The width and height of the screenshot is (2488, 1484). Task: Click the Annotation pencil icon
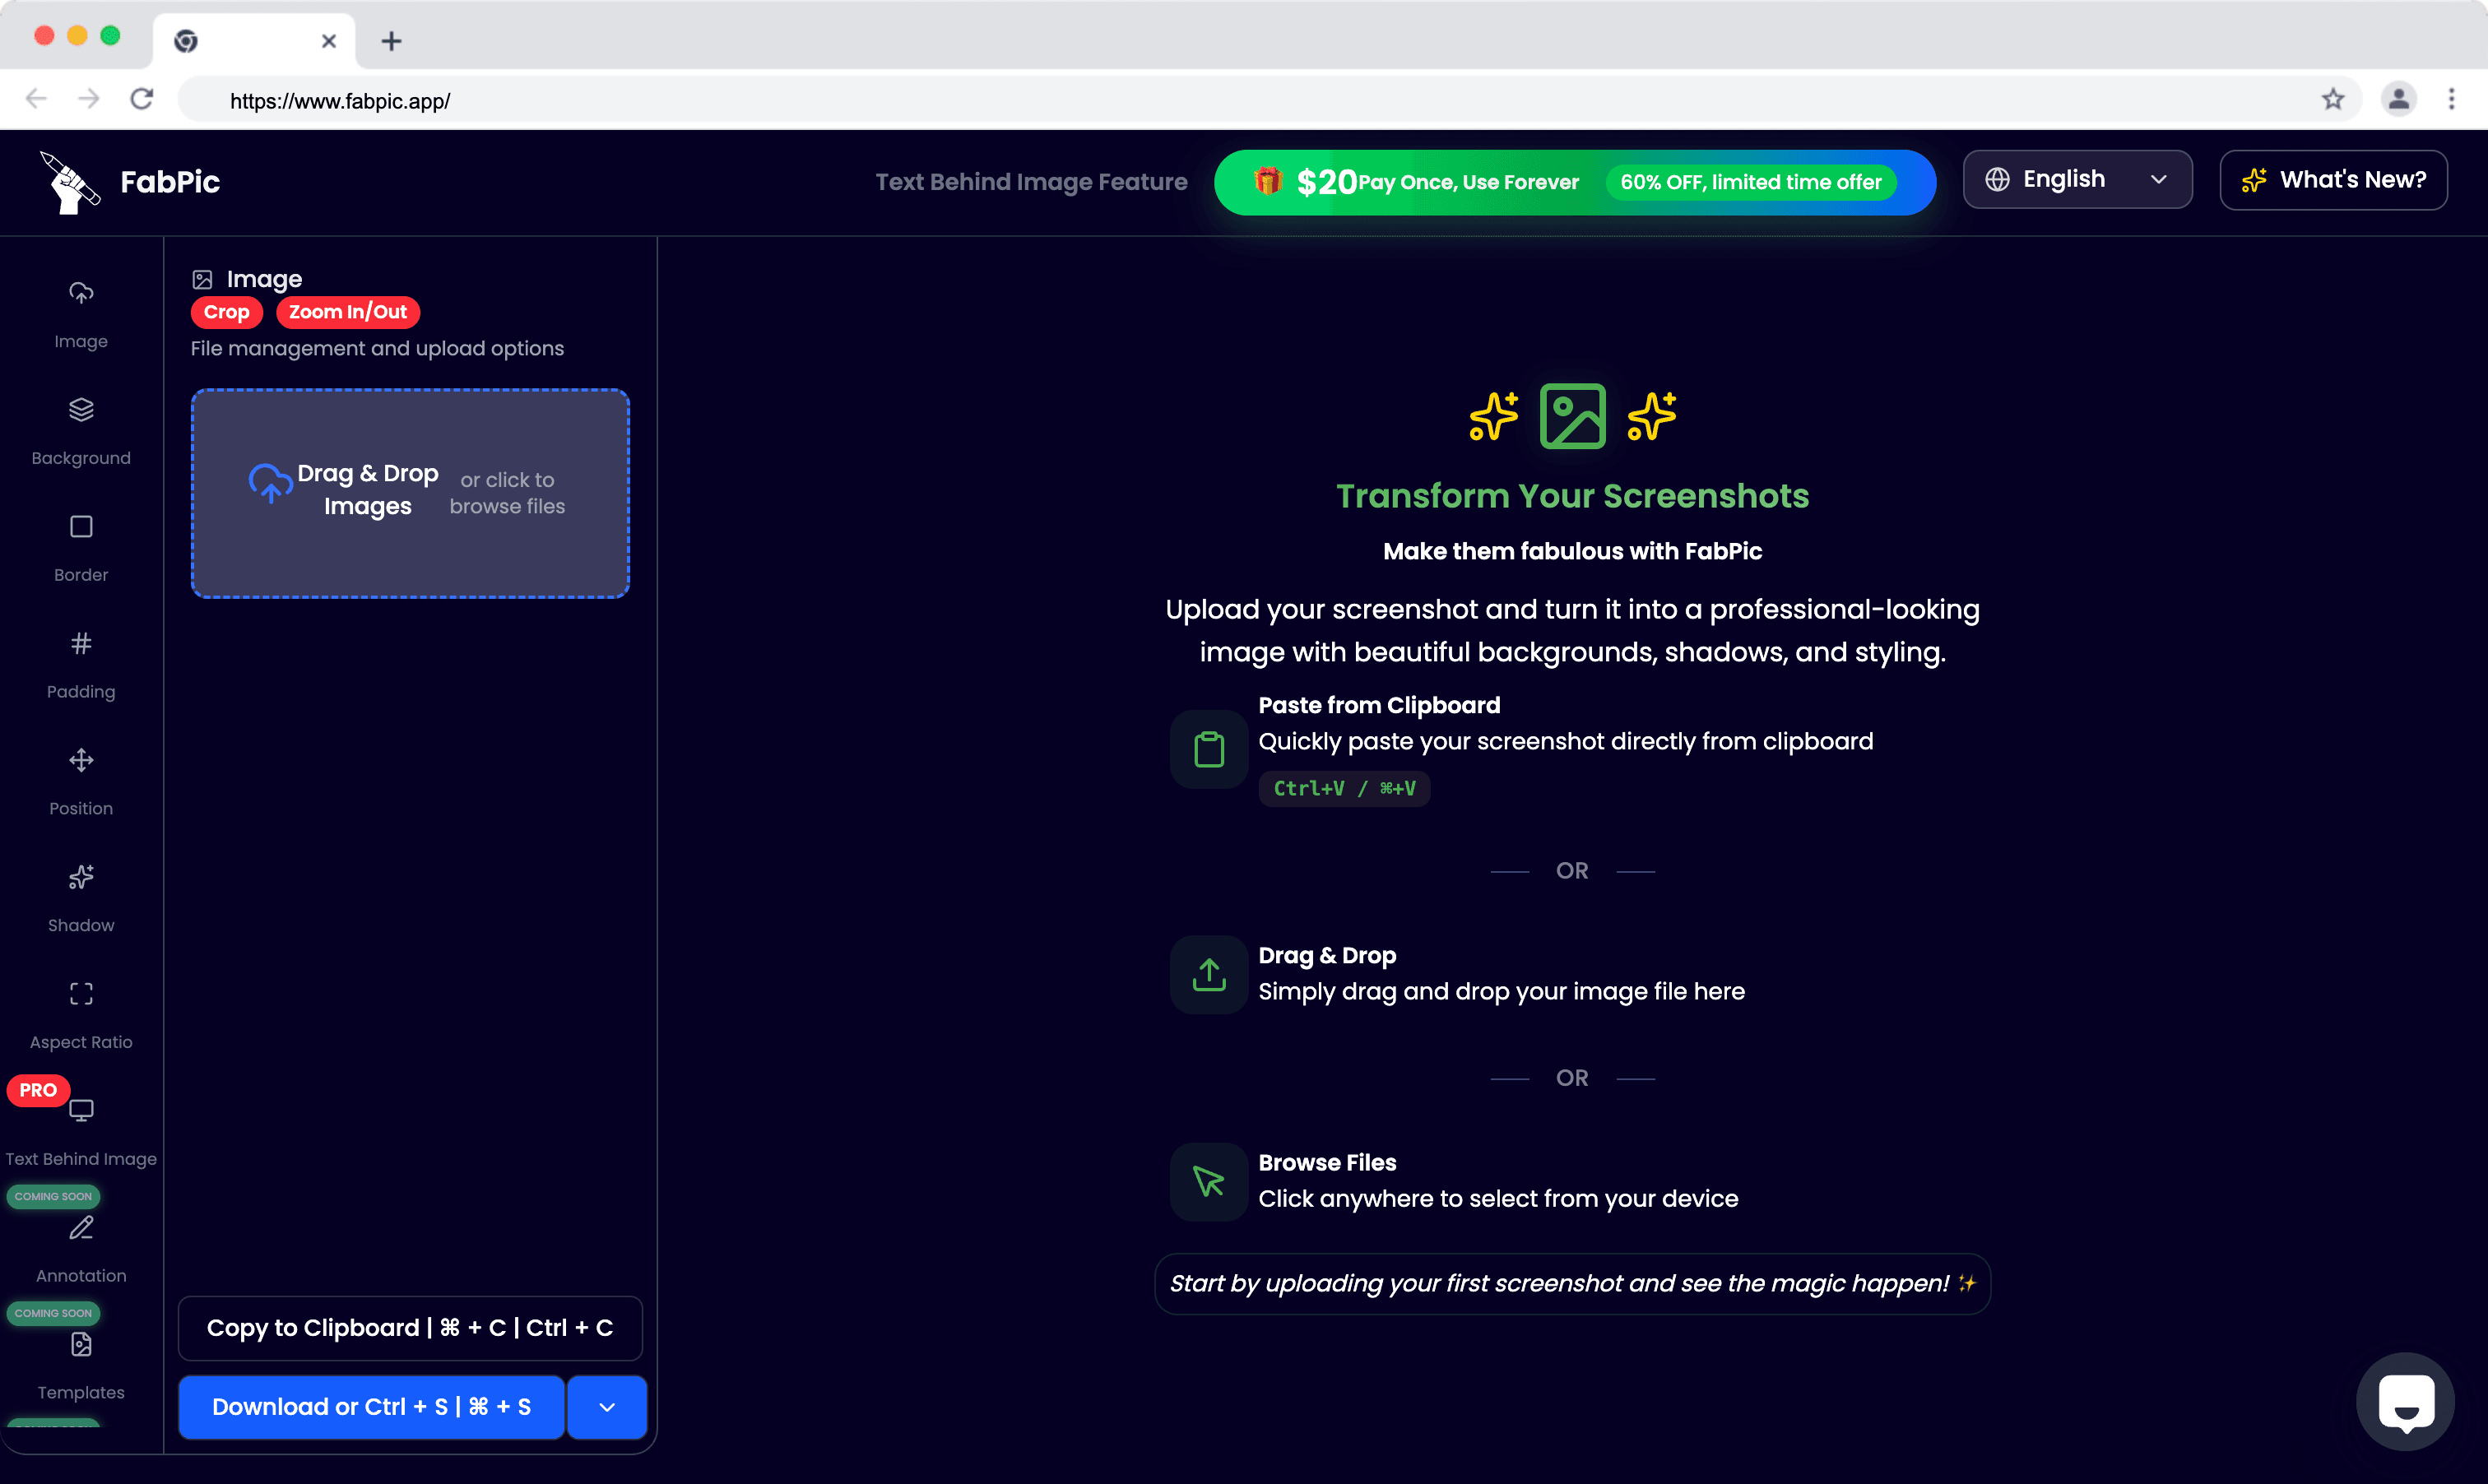pos(81,1228)
